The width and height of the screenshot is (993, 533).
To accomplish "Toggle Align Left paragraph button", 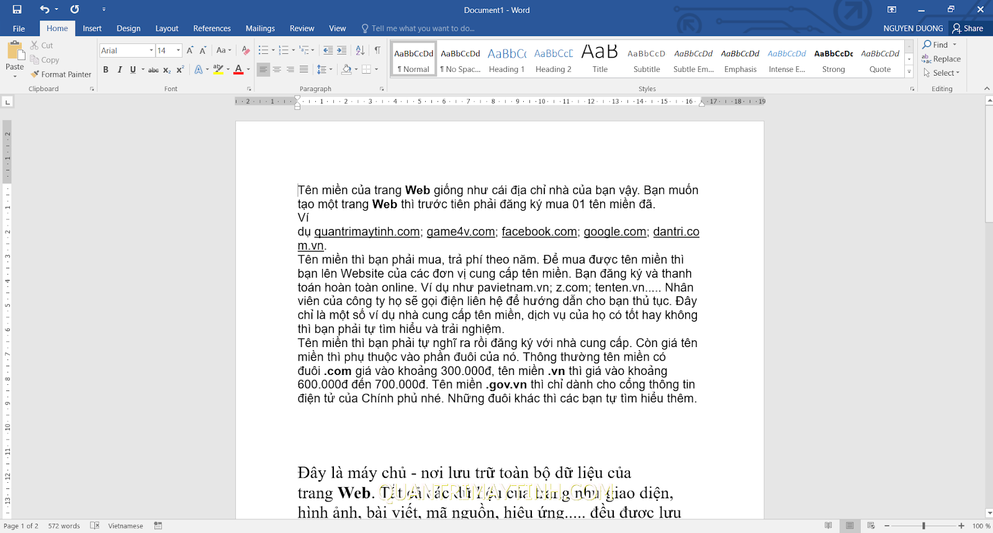I will [263, 69].
